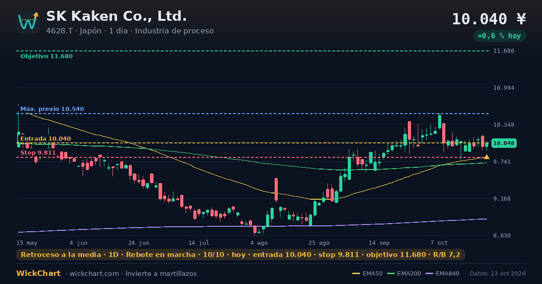Select the current price 10.040 ¥

(489, 19)
